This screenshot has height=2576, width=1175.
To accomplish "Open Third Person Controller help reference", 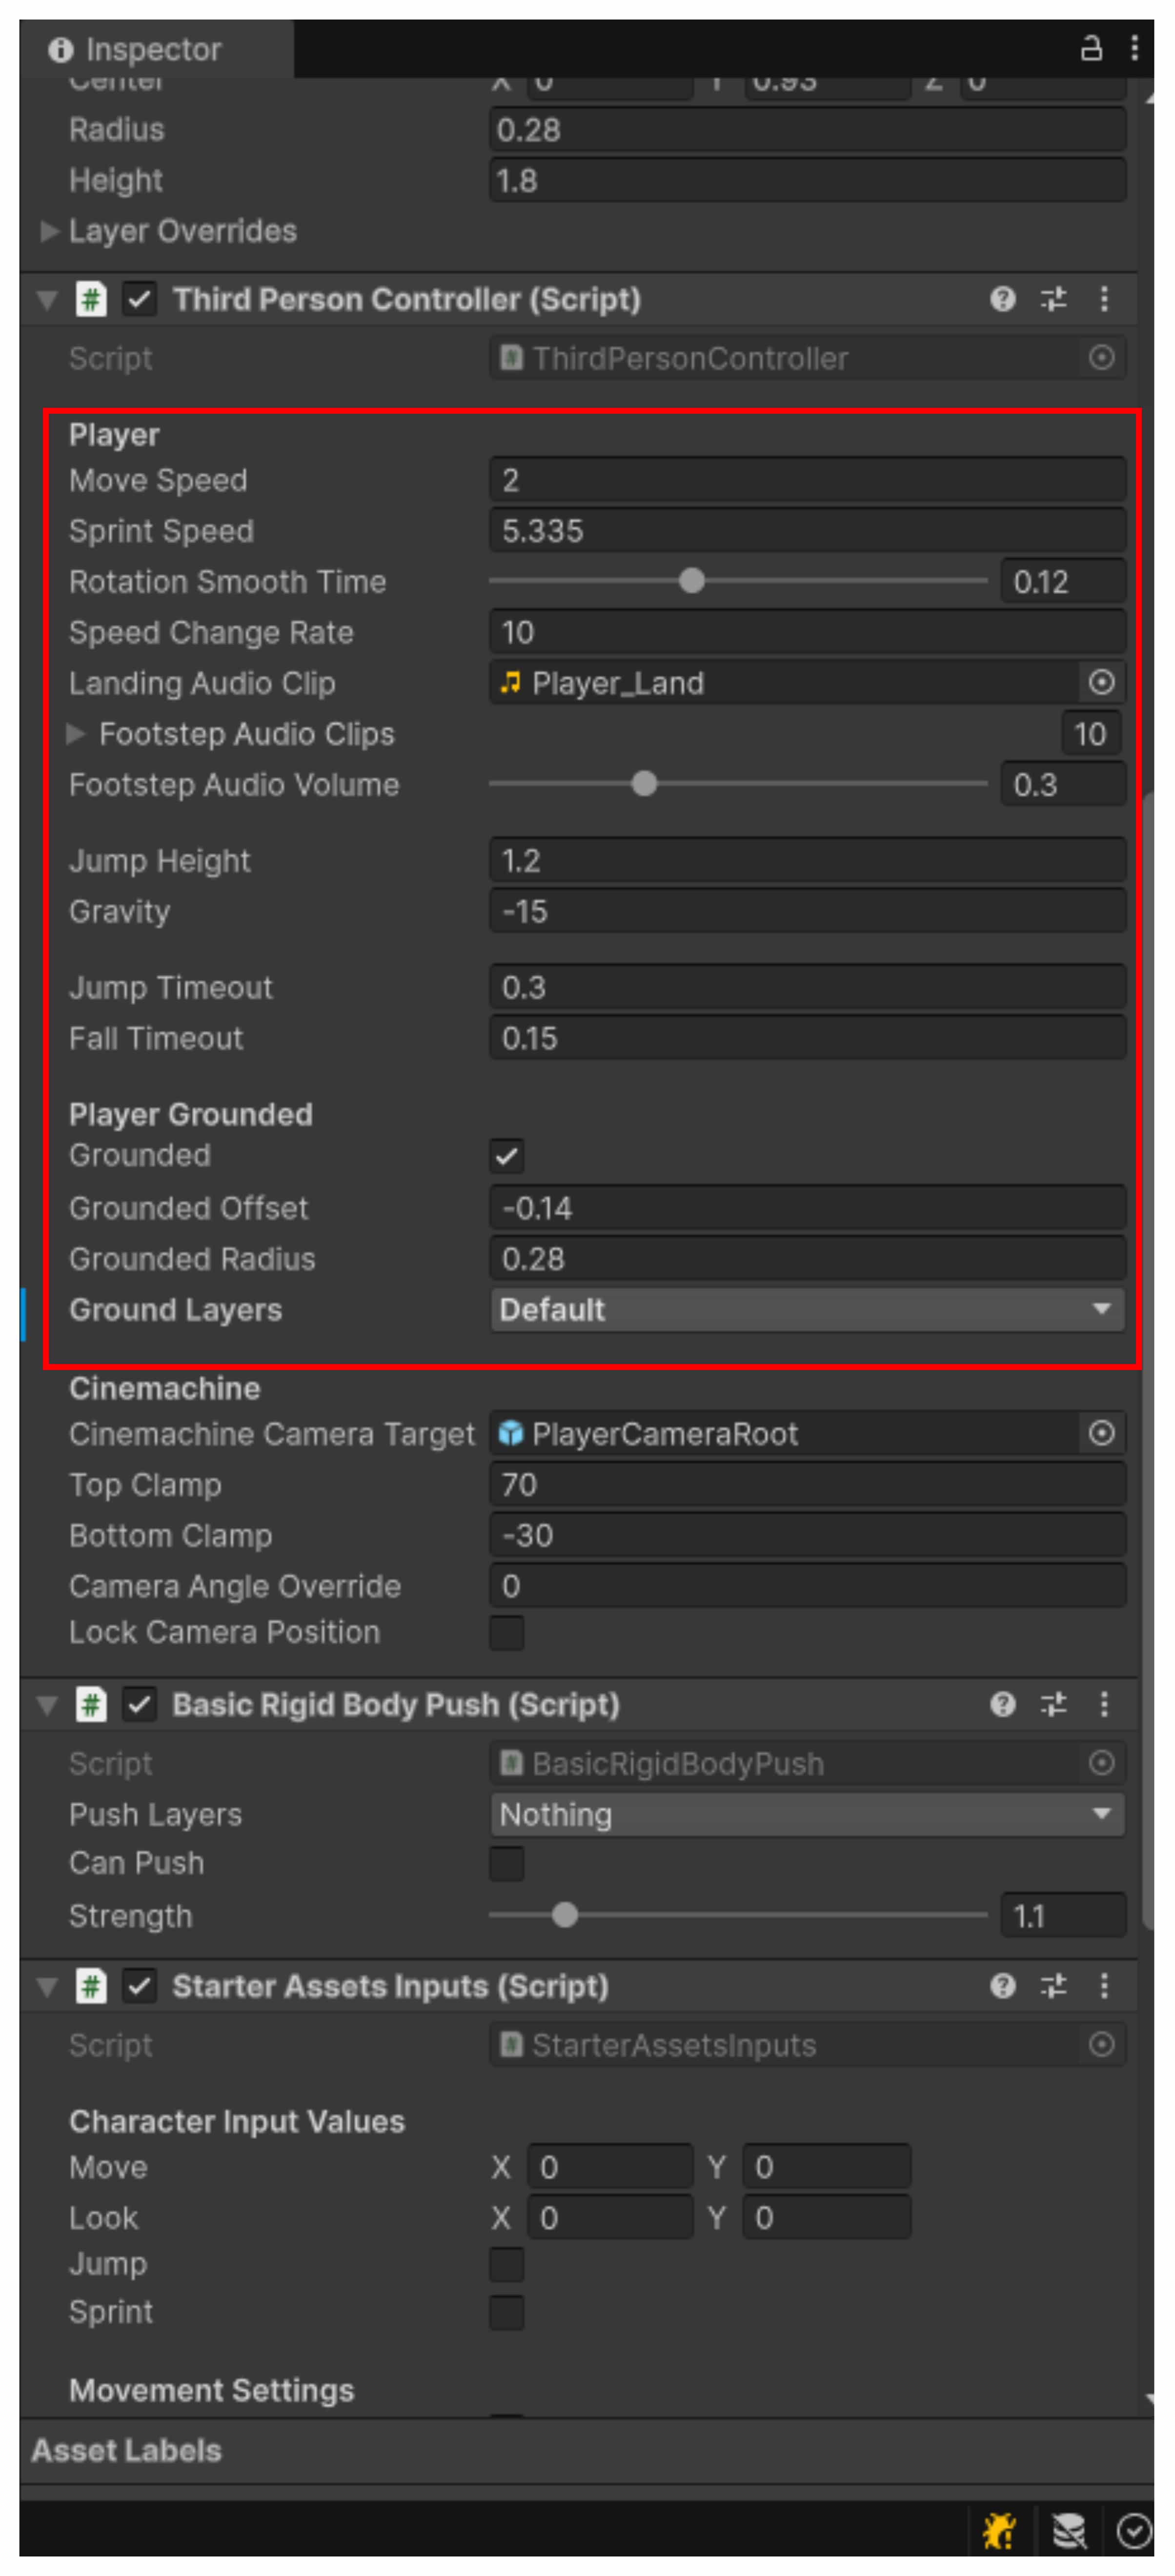I will point(1002,299).
